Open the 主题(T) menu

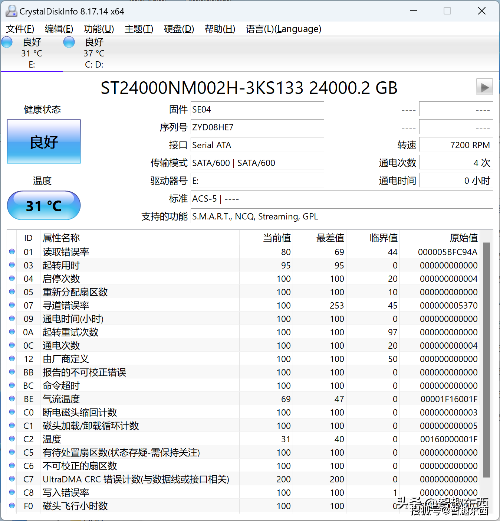pos(139,29)
